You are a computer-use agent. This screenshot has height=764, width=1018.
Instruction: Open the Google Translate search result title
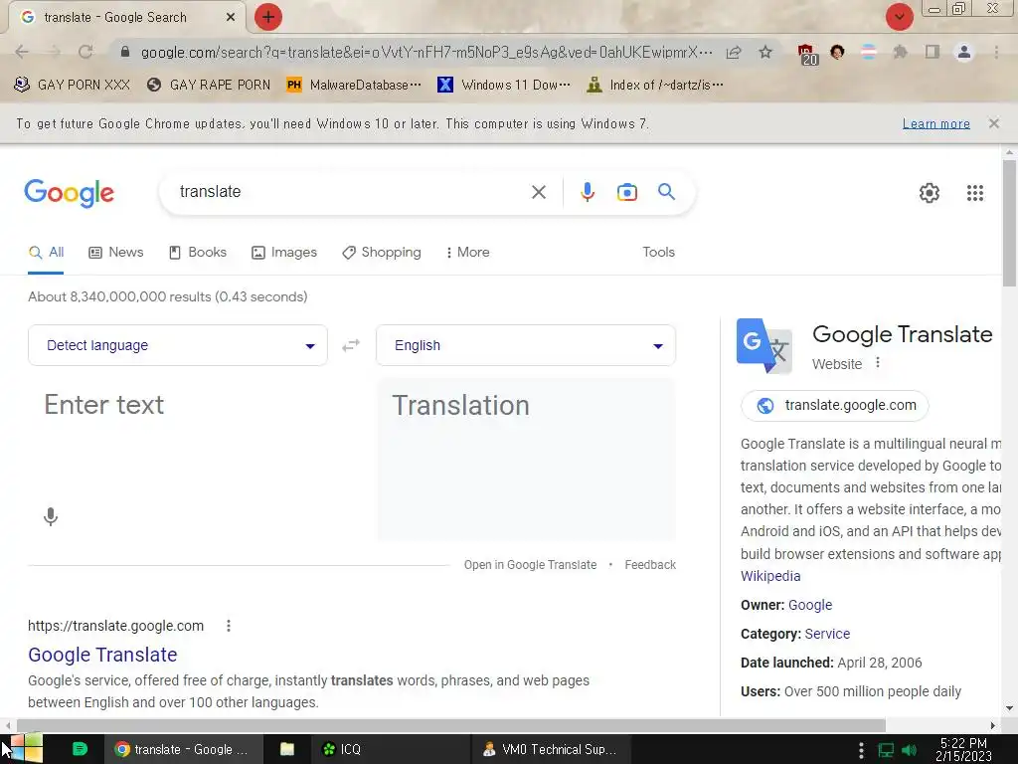(102, 655)
